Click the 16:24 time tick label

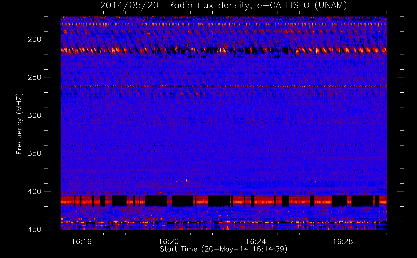tap(256, 241)
